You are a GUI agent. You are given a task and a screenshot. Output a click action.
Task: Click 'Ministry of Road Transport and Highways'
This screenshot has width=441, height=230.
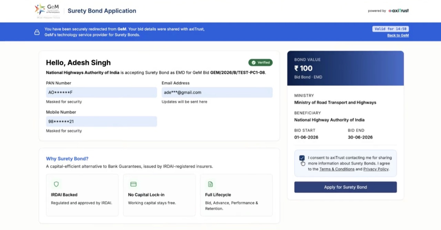click(x=335, y=103)
